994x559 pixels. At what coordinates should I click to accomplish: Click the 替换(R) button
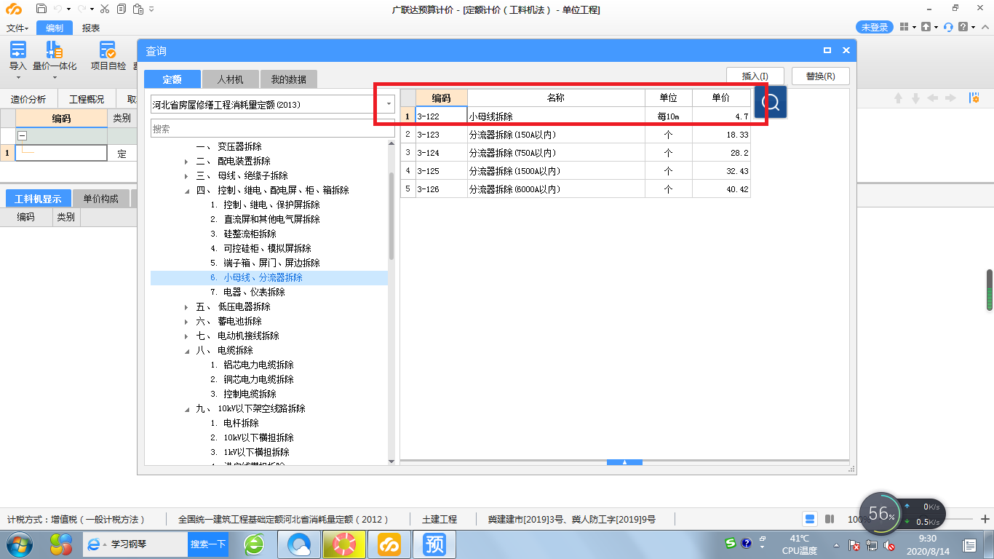[821, 76]
